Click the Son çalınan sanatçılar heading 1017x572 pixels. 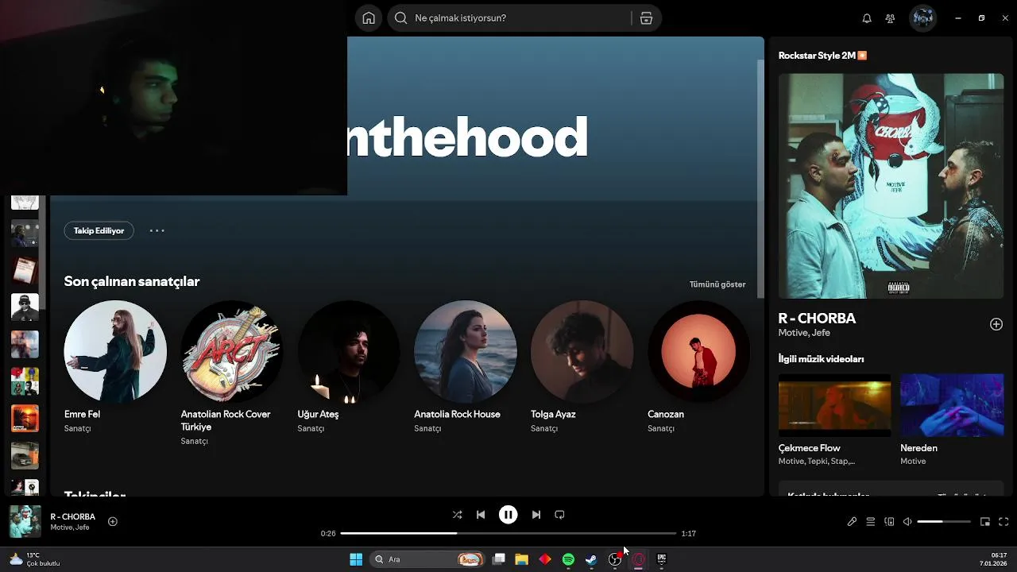[132, 281]
